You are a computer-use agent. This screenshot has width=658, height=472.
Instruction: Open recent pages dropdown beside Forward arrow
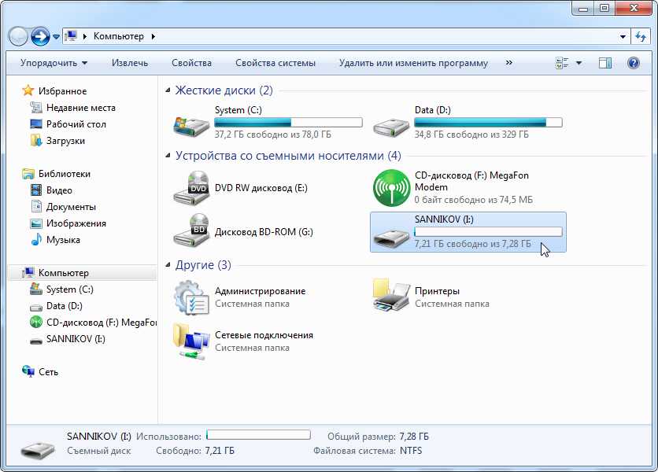click(x=56, y=37)
